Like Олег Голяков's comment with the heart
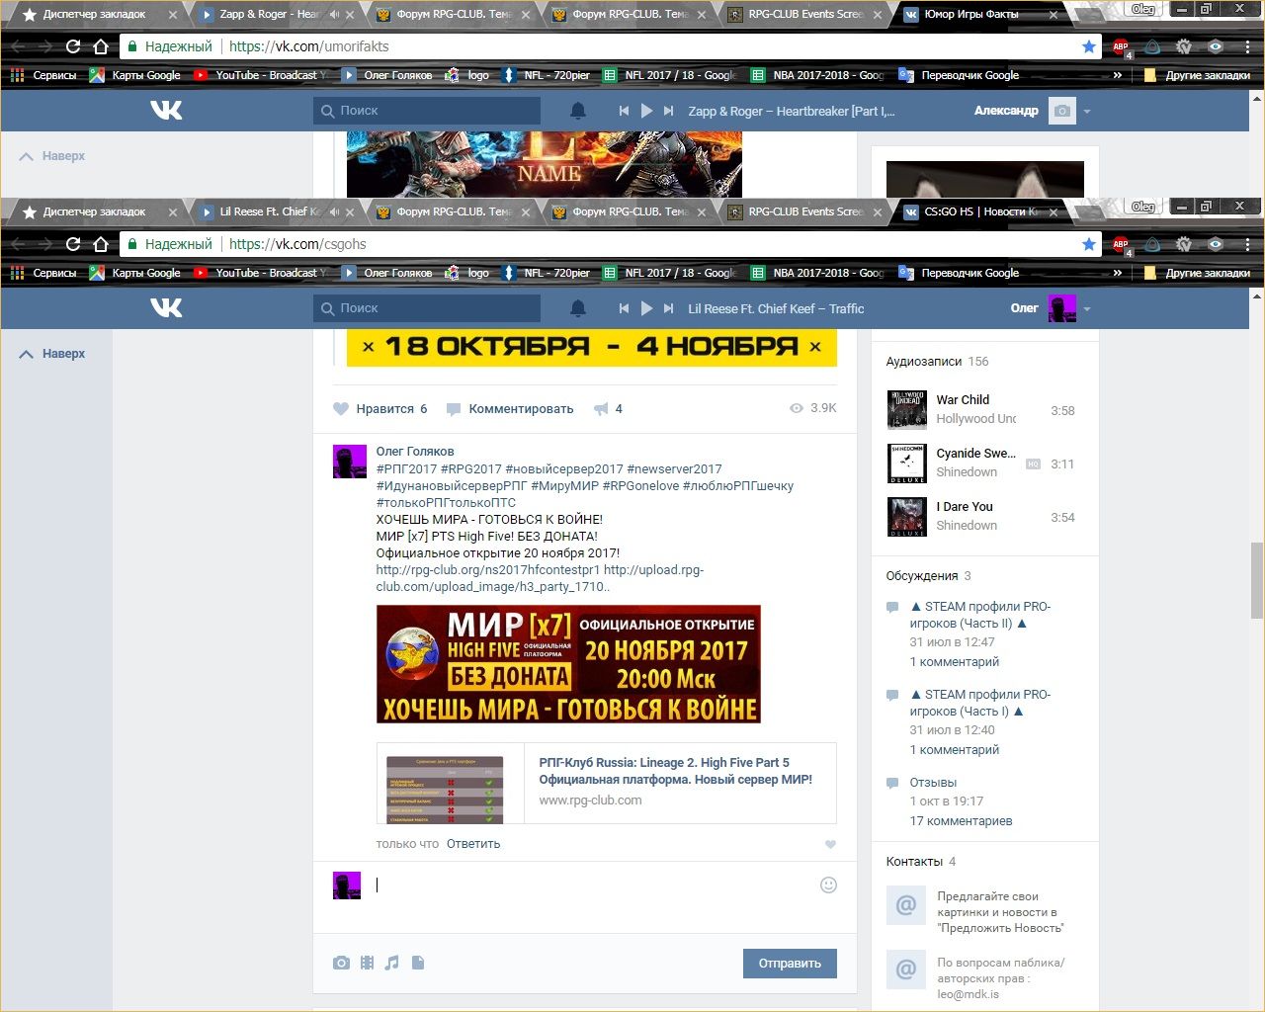The width and height of the screenshot is (1265, 1012). [830, 844]
